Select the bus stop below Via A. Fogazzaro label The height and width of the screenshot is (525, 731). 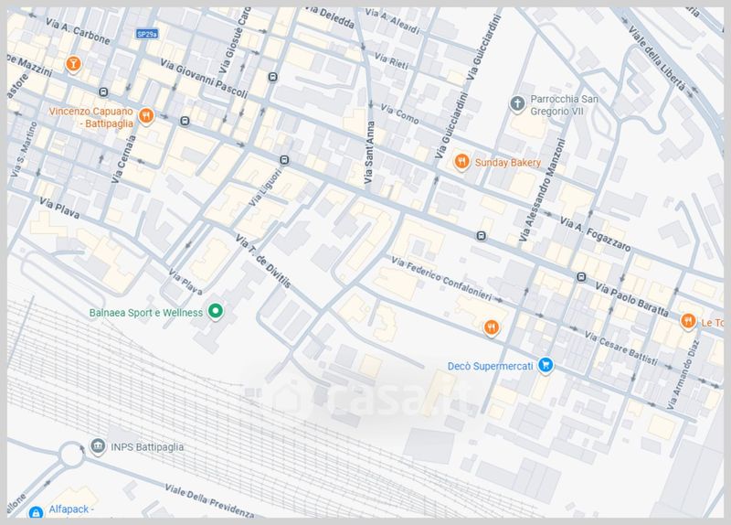click(481, 236)
